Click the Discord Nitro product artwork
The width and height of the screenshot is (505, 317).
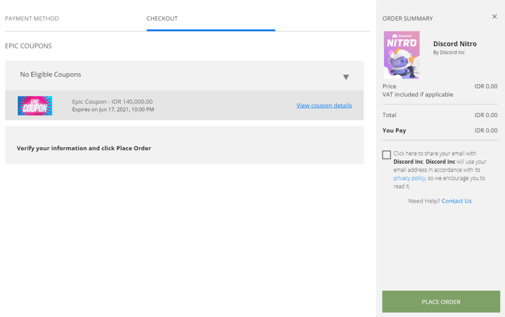[402, 54]
